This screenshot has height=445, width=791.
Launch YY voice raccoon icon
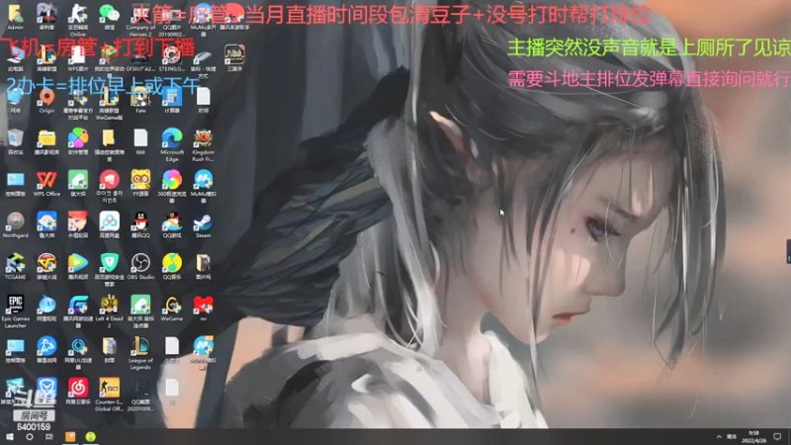point(140,183)
